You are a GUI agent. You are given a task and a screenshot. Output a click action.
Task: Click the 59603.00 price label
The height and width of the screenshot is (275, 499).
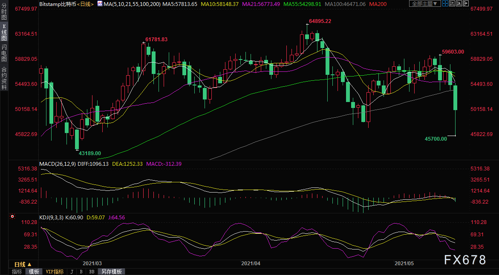tap(453, 52)
